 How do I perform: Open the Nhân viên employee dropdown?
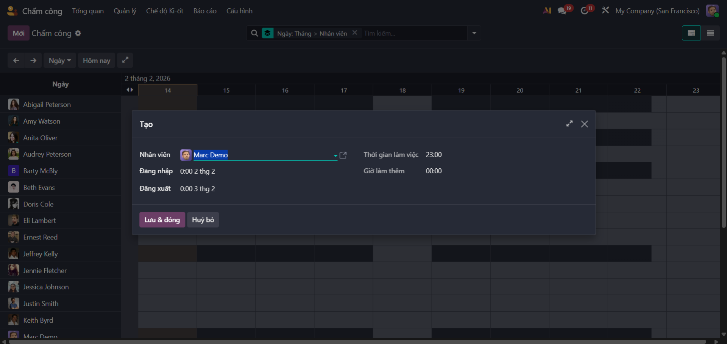[x=335, y=155]
